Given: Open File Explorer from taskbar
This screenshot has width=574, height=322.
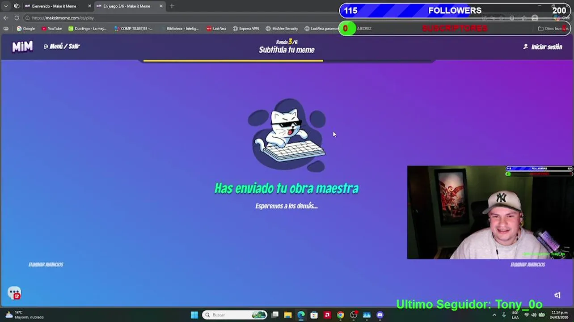Looking at the screenshot, I should point(288,315).
